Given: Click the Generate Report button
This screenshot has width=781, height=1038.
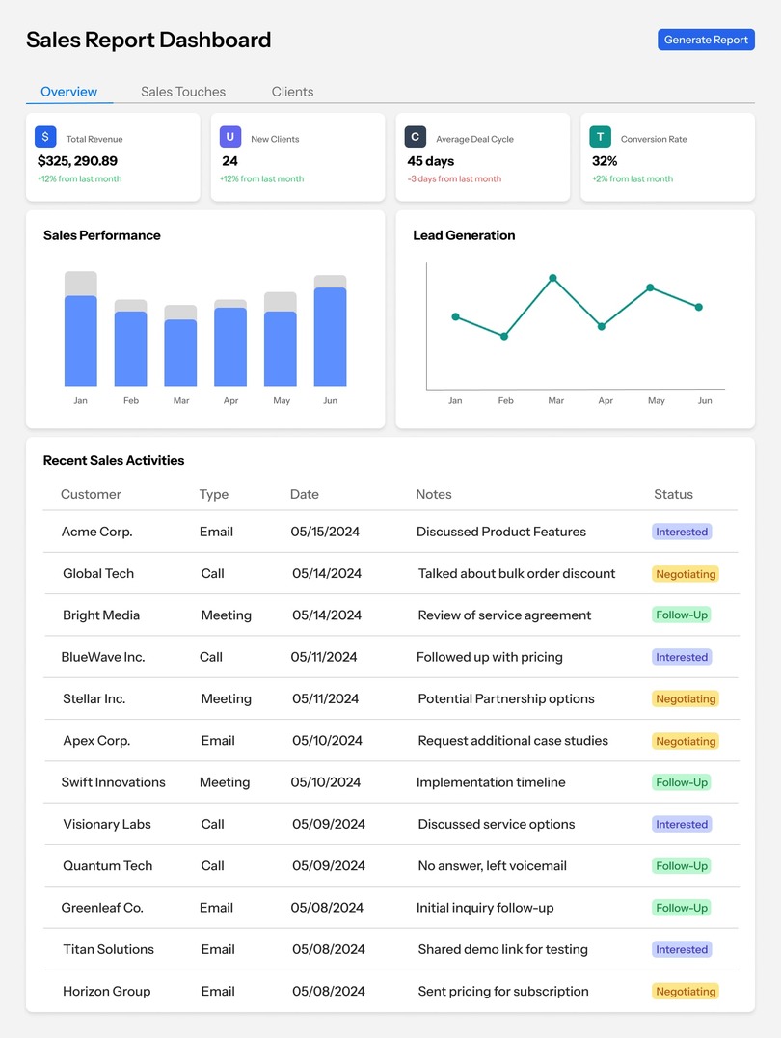Looking at the screenshot, I should pos(706,40).
